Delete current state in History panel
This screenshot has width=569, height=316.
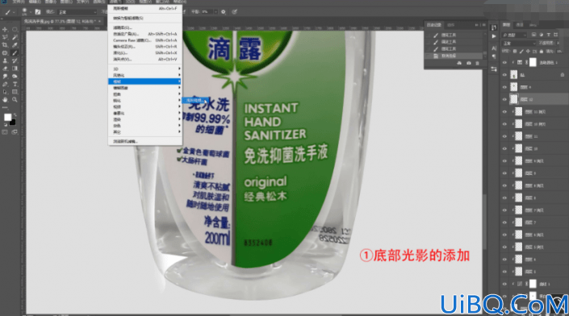click(478, 64)
